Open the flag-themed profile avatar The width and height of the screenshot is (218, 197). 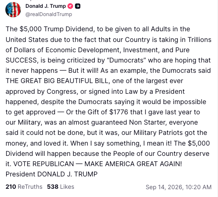coord(13,9)
